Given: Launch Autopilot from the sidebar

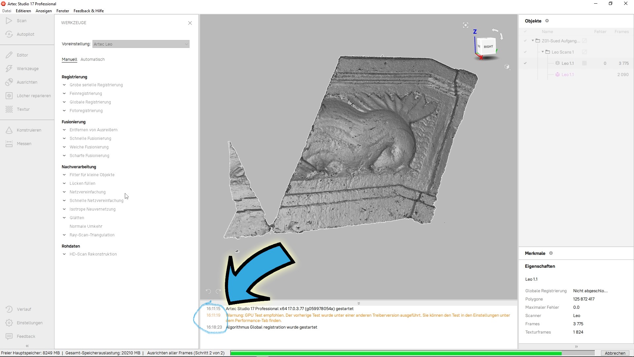Looking at the screenshot, I should (9, 34).
